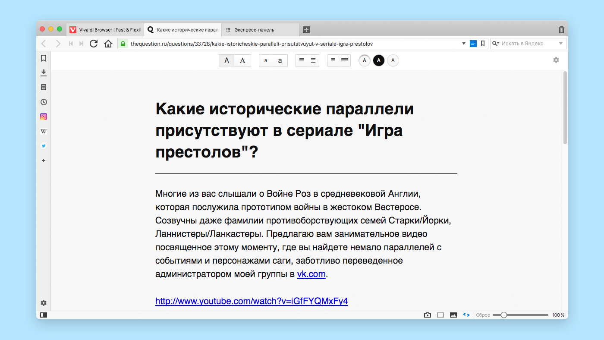Select the light reader color theme

[x=365, y=60]
